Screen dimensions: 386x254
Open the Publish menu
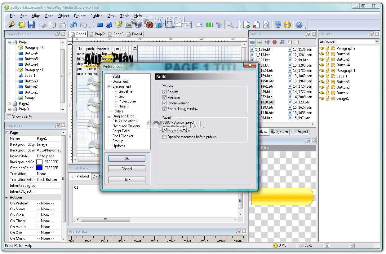coord(96,16)
